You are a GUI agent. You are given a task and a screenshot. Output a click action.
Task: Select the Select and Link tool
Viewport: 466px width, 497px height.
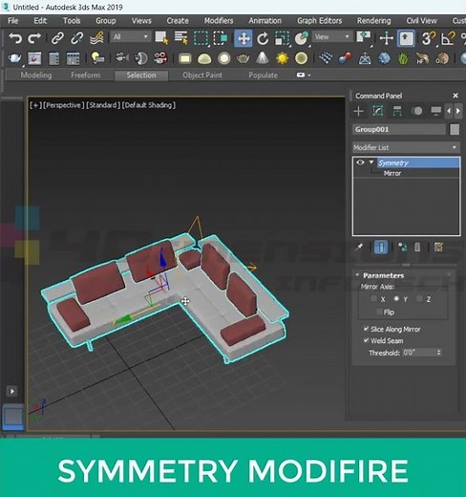tap(57, 38)
